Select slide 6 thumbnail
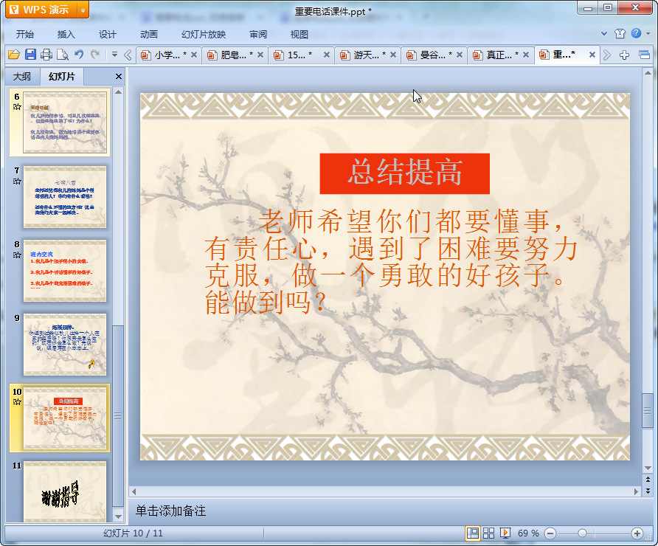Screen dimensions: 658x546 [x=65, y=122]
